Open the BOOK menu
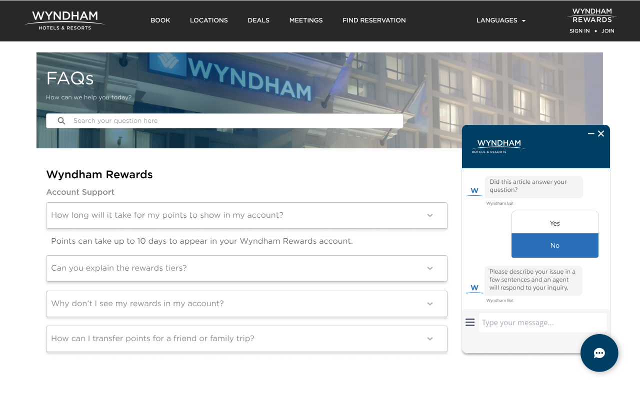This screenshot has width=640, height=395. (160, 20)
